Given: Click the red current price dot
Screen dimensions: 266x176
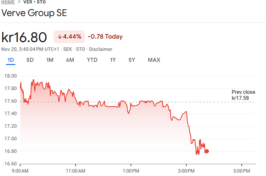Looking at the screenshot, I should [x=207, y=151].
